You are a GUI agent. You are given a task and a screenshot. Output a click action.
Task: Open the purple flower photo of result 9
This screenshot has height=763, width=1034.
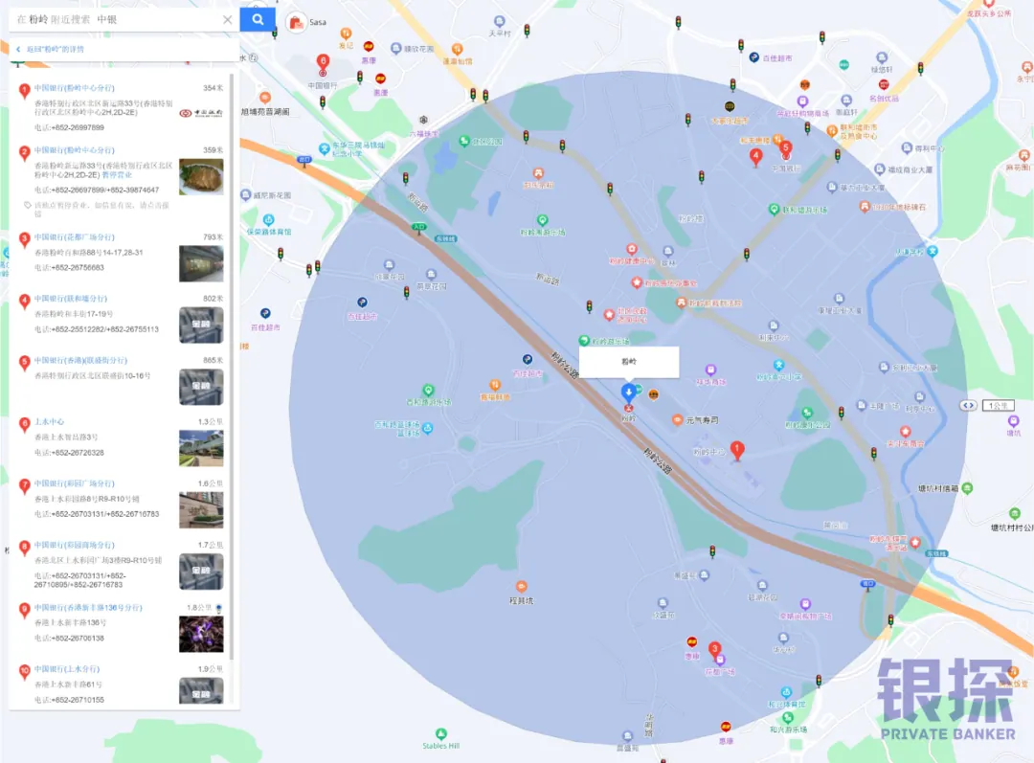pos(201,634)
